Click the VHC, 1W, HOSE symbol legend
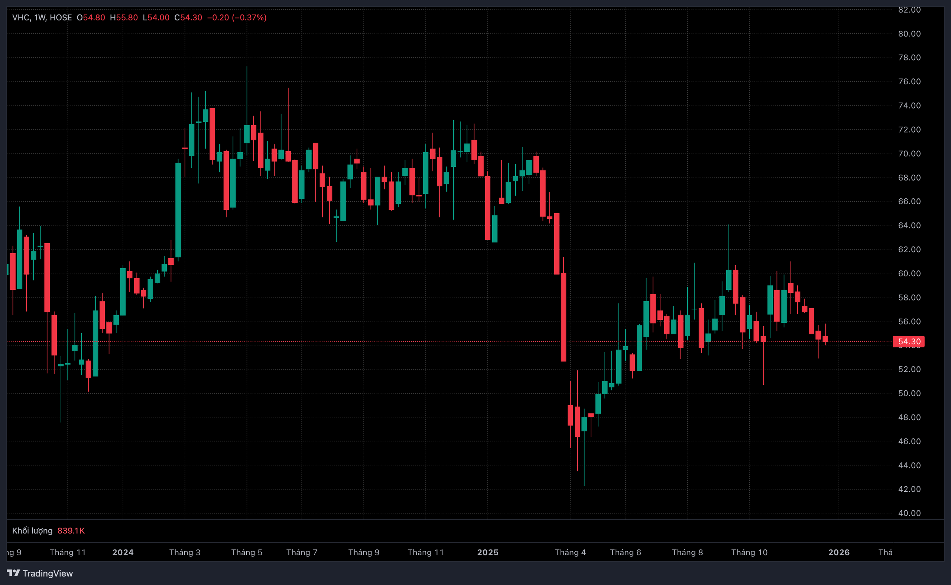 tap(42, 17)
